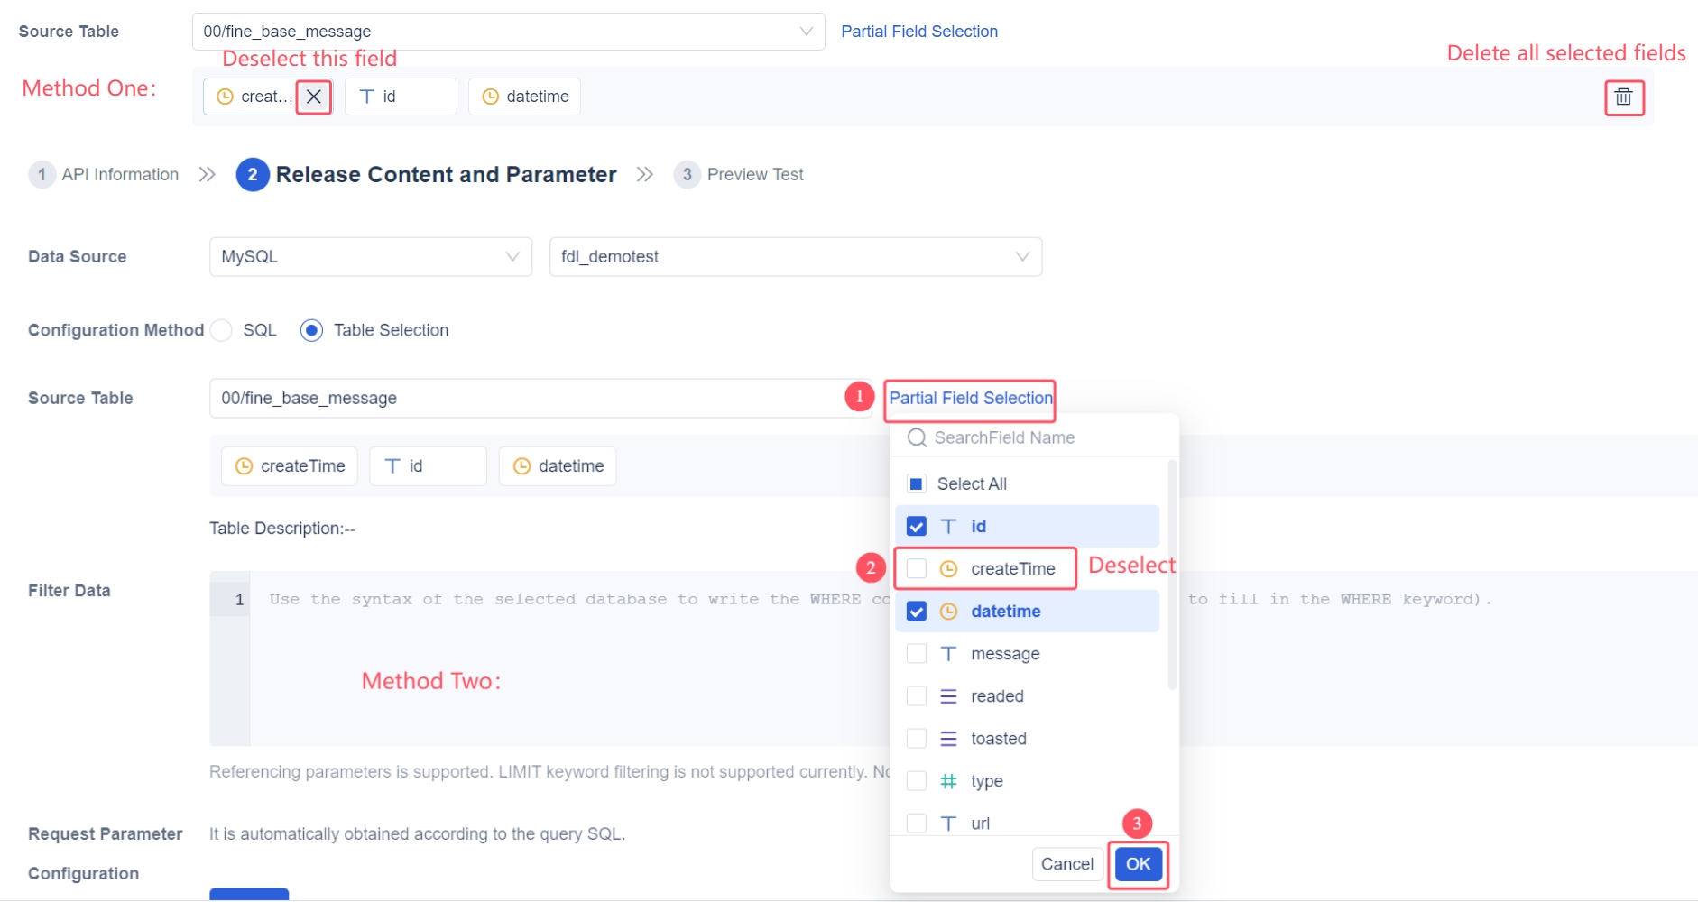
Task: Go to step 1 API Information
Action: click(x=105, y=174)
